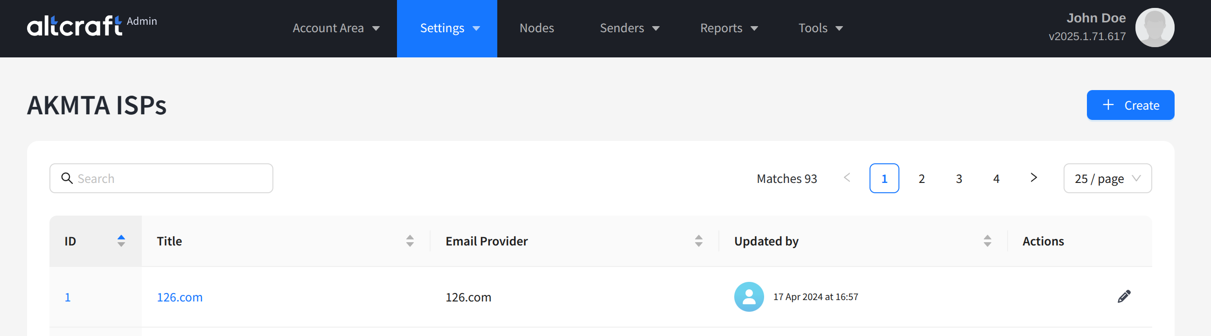Screen dimensions: 1211x336
Task: Open the Settings dropdown menu
Action: click(446, 28)
